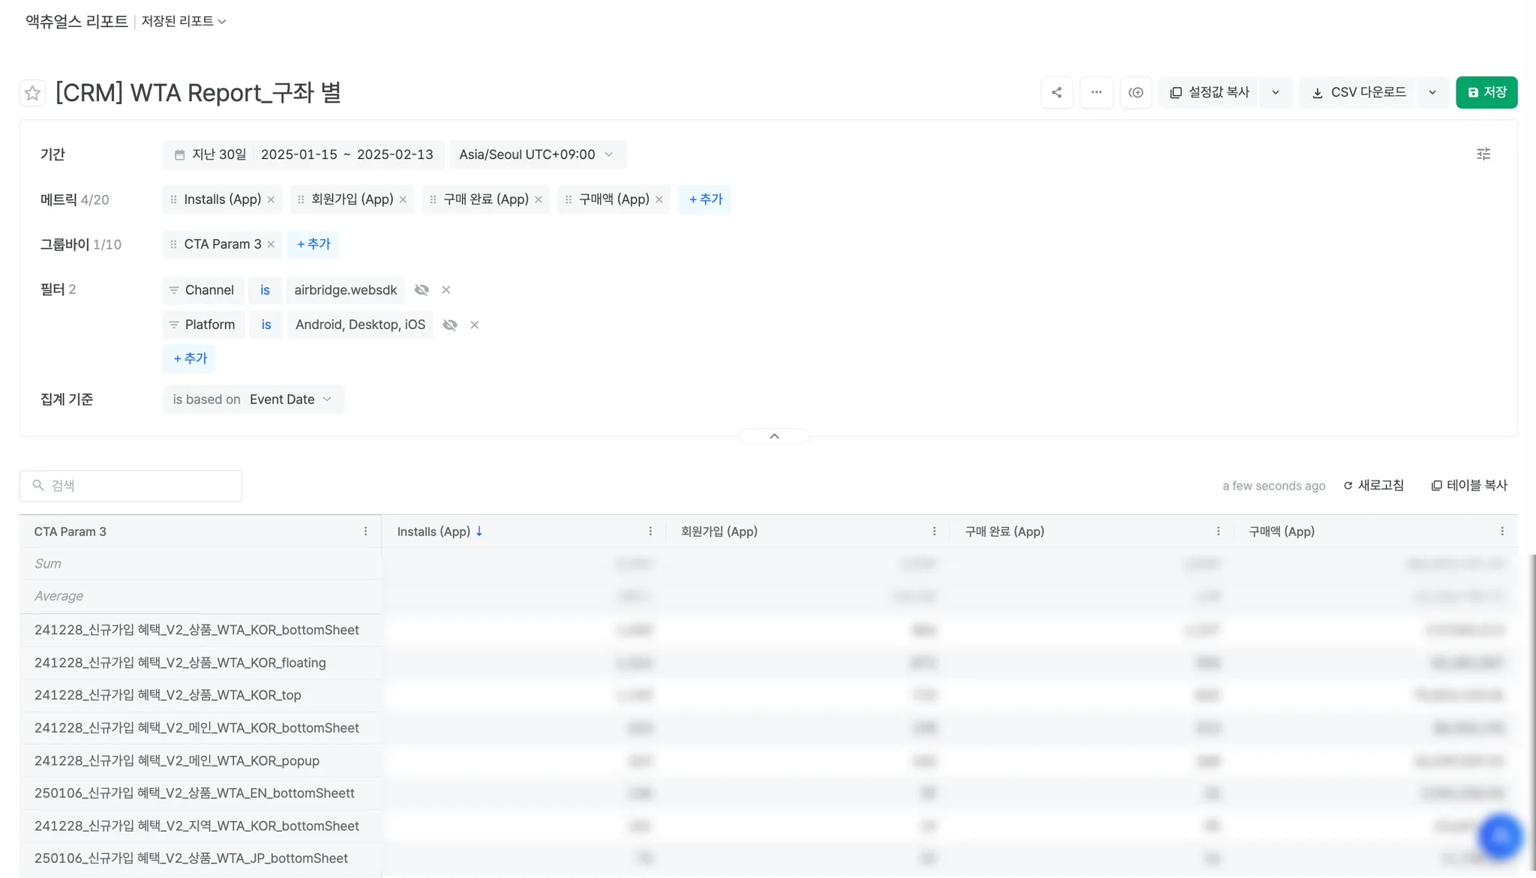Screen dimensions: 1536x878
Task: Open the 저장된 리포트 dropdown
Action: tap(184, 21)
